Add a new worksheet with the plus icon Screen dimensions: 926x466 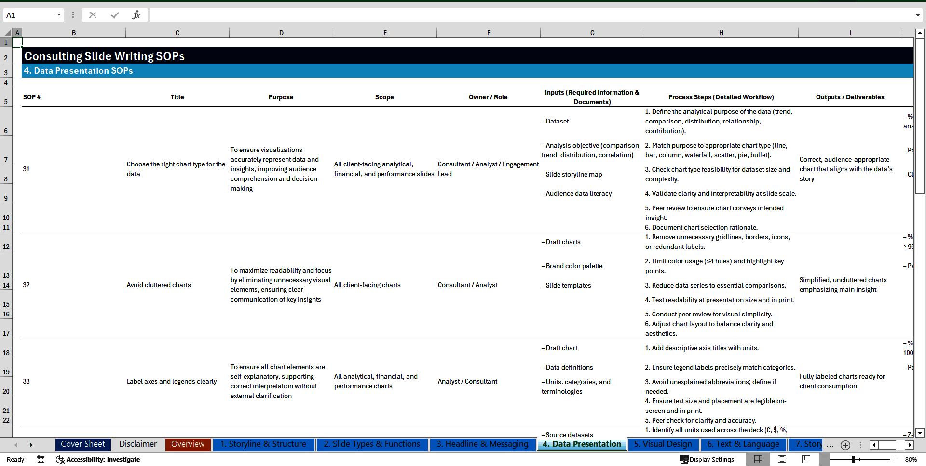tap(845, 445)
